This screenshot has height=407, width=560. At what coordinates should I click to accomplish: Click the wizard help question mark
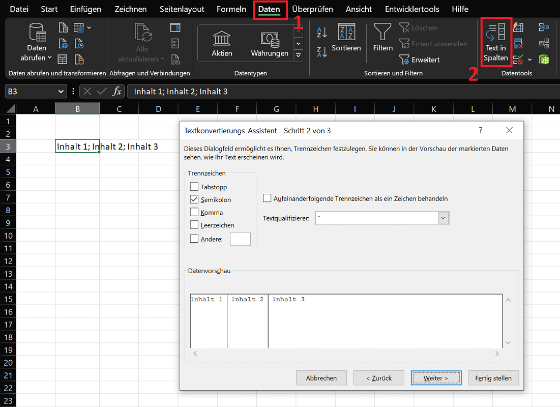pos(481,130)
